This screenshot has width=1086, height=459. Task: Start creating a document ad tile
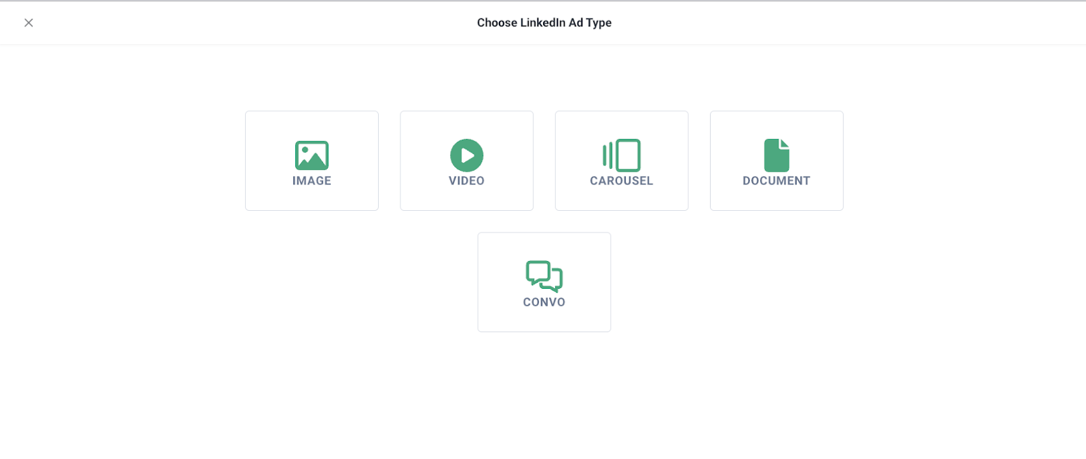(776, 161)
